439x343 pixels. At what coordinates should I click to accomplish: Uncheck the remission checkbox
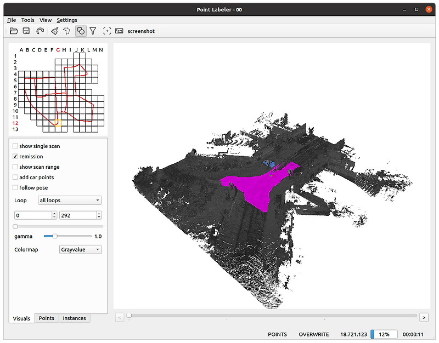(x=15, y=157)
